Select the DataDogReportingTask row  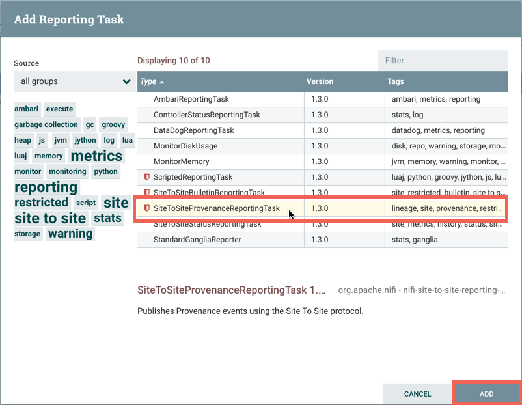(x=323, y=130)
